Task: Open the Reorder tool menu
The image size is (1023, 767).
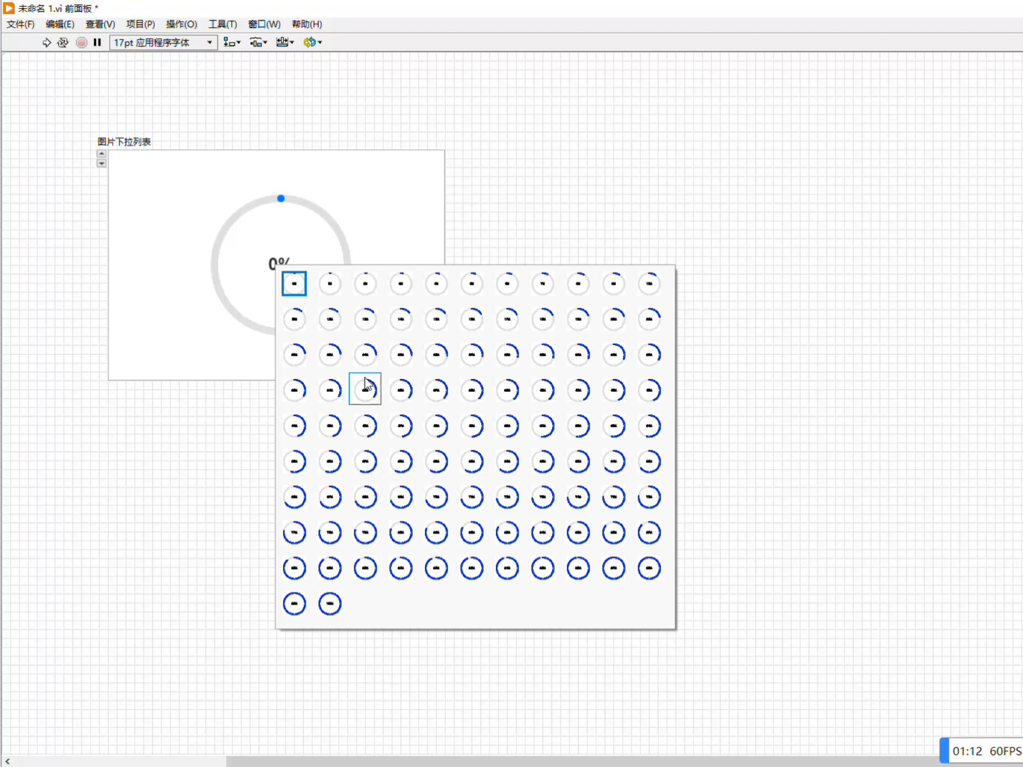Action: tap(312, 43)
